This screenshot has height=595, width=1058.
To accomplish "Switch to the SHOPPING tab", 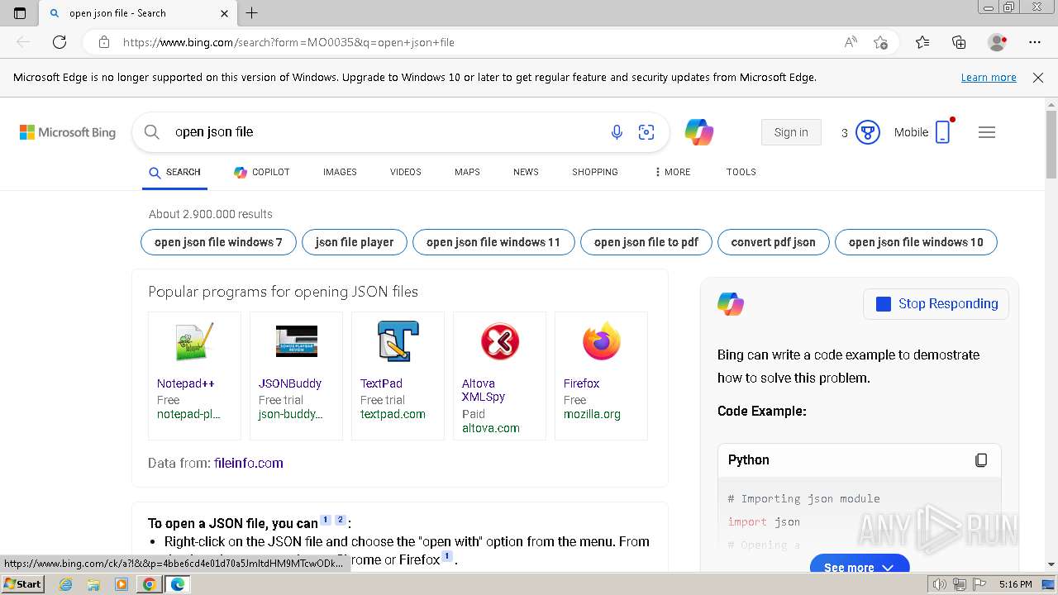I will tap(595, 172).
